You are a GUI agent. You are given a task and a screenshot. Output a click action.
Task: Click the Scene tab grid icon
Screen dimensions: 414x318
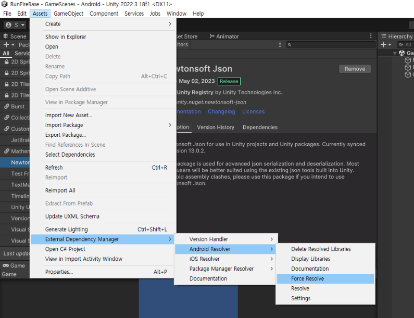point(6,36)
